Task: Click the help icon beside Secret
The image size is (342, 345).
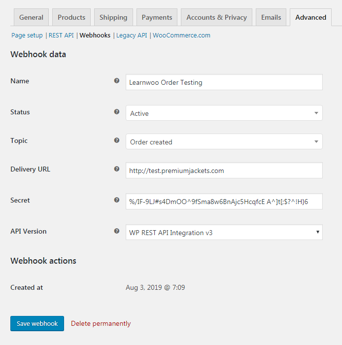Action: point(117,200)
